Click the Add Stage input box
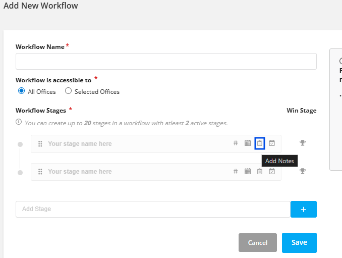 coord(153,209)
